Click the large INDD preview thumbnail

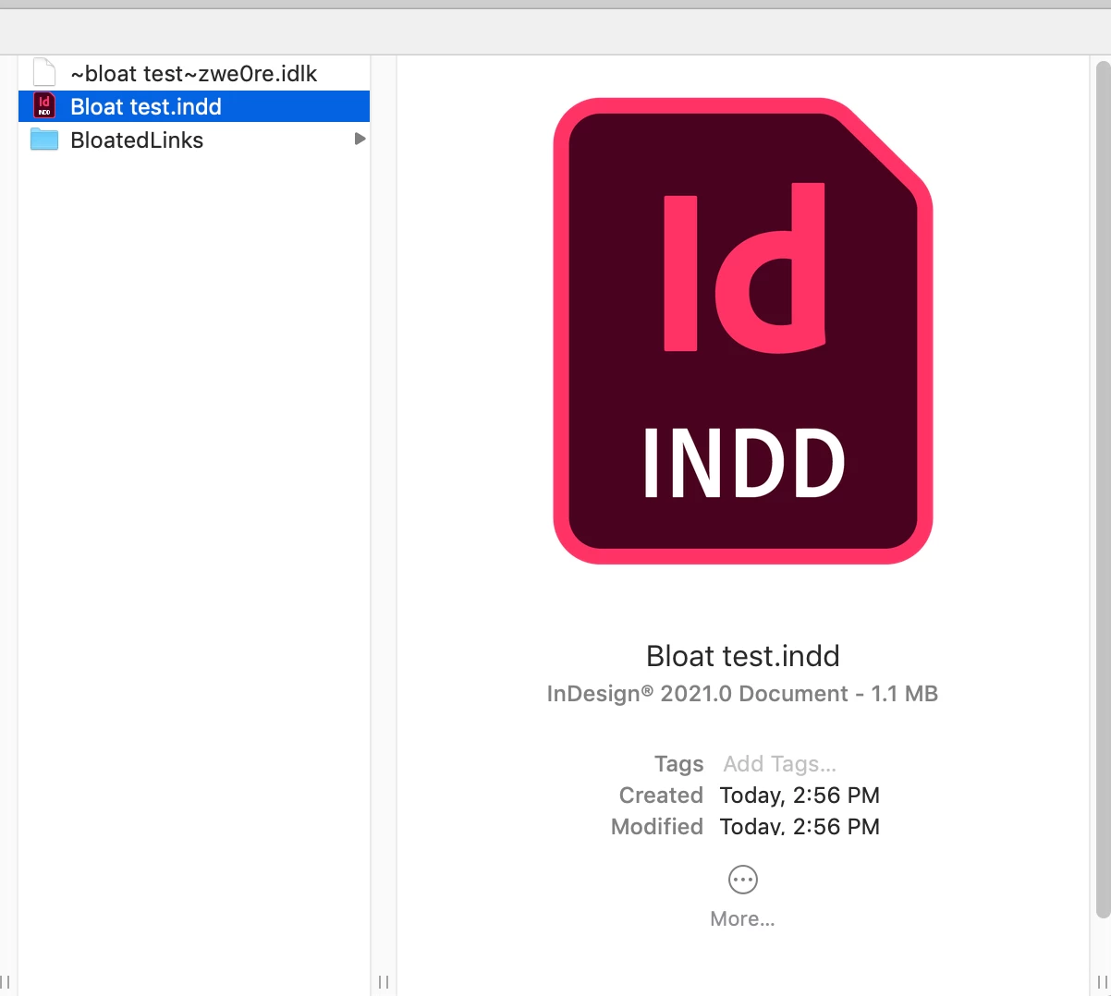click(x=742, y=331)
